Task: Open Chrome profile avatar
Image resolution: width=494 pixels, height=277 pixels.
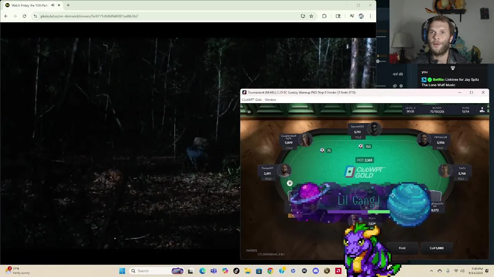Action: pos(361,16)
